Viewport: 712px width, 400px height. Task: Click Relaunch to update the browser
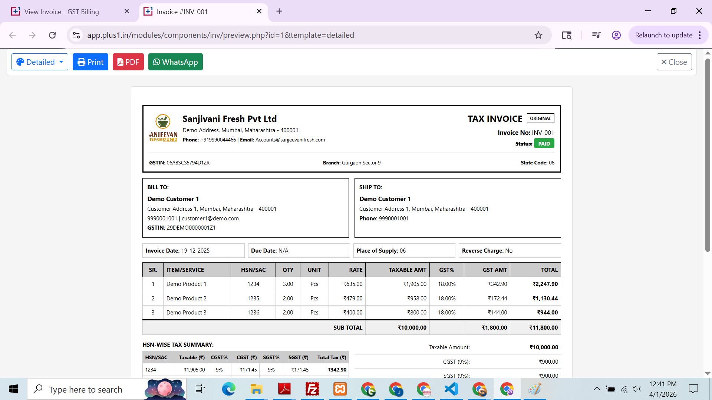click(664, 35)
